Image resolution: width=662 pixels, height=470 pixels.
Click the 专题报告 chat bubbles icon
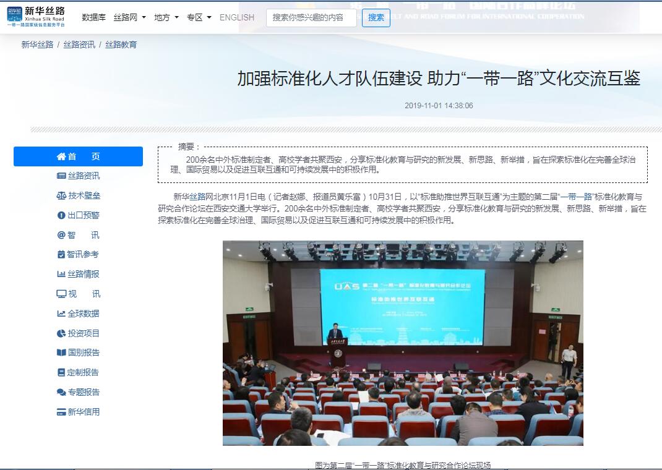coord(61,392)
